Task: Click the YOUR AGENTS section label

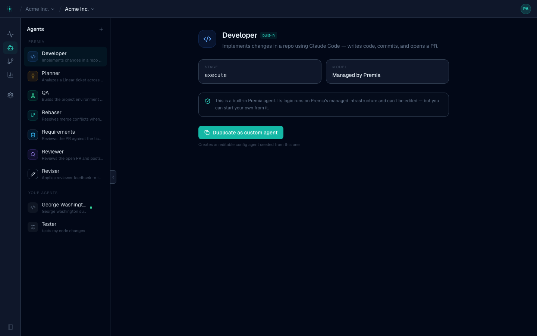Action: 43,193
